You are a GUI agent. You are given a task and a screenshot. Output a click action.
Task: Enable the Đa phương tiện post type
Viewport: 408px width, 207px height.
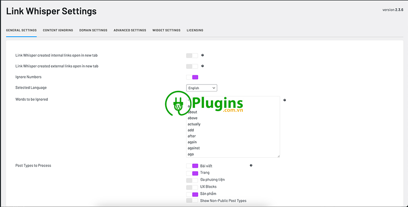(192, 180)
